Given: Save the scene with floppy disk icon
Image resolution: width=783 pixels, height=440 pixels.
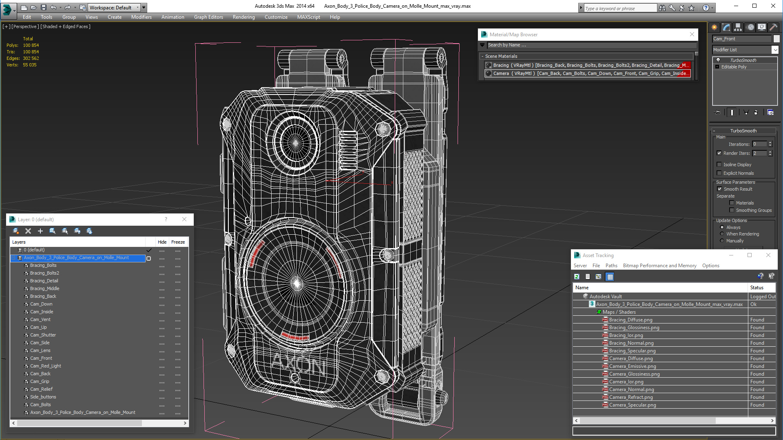Looking at the screenshot, I should point(44,7).
